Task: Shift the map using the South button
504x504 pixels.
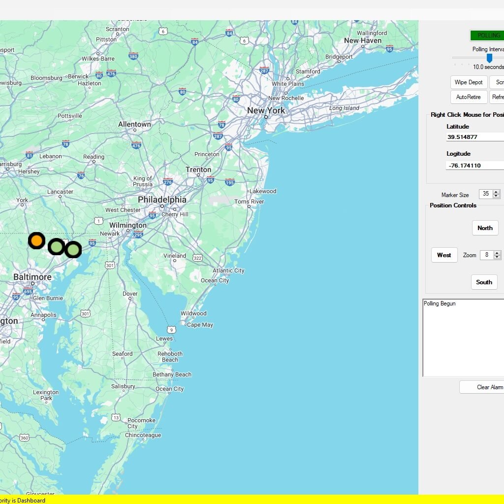Action: pos(484,282)
